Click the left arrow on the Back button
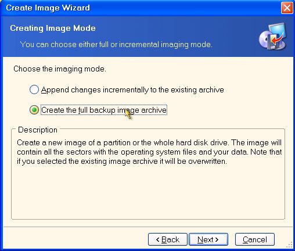This screenshot has width=295, height=251. tap(158, 240)
